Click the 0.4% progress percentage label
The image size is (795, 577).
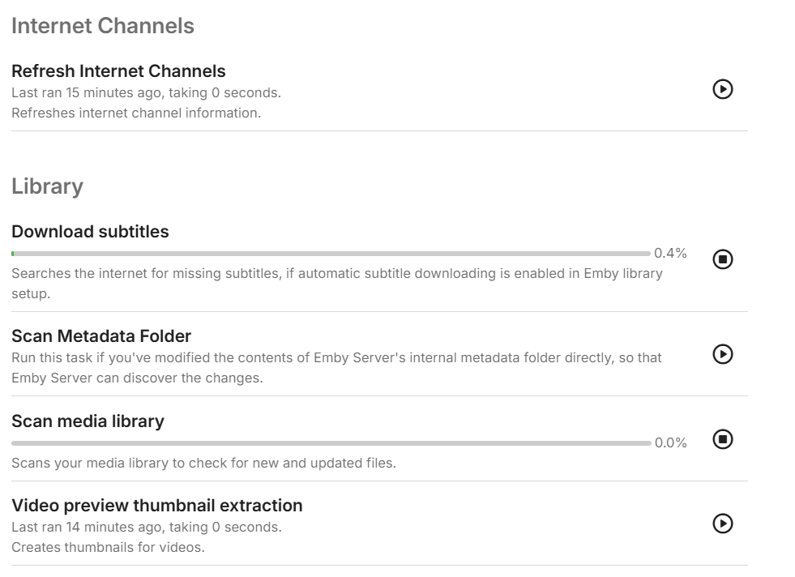(x=670, y=254)
